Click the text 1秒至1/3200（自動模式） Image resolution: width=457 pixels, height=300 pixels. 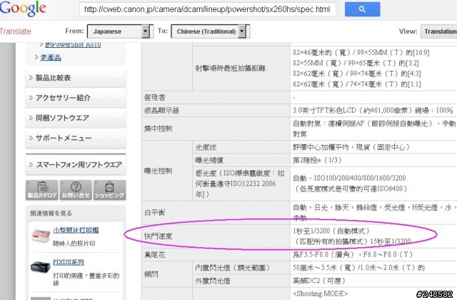click(331, 231)
